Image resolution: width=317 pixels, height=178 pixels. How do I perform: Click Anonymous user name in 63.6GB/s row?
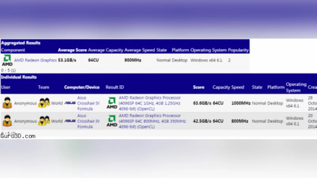pos(25,103)
